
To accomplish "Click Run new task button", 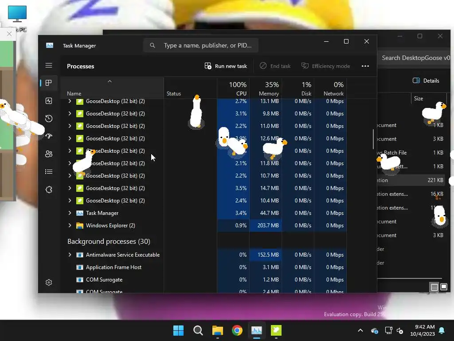I will pos(226,66).
